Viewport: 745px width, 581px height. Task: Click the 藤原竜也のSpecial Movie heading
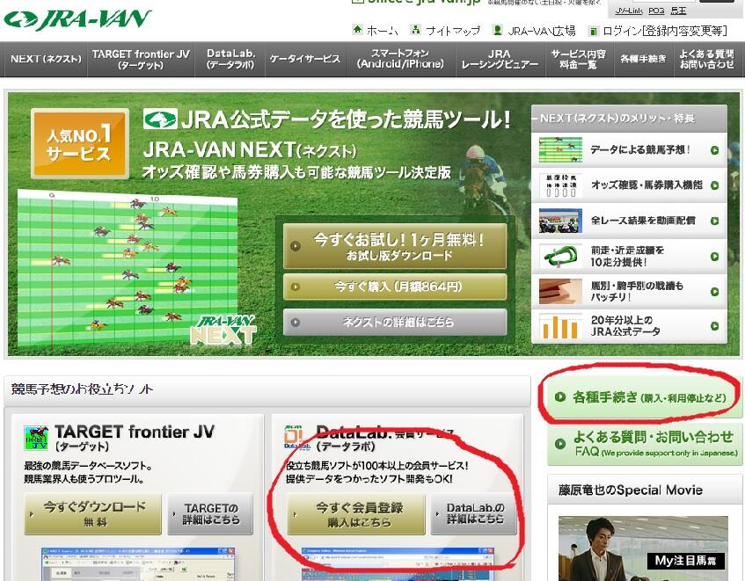click(631, 490)
